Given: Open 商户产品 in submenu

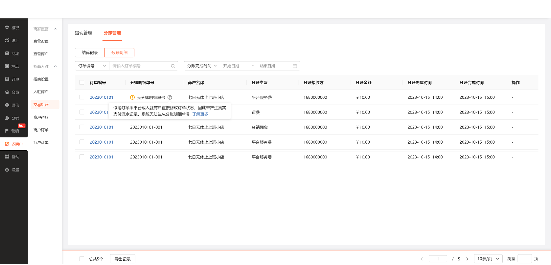Looking at the screenshot, I should coord(41,117).
